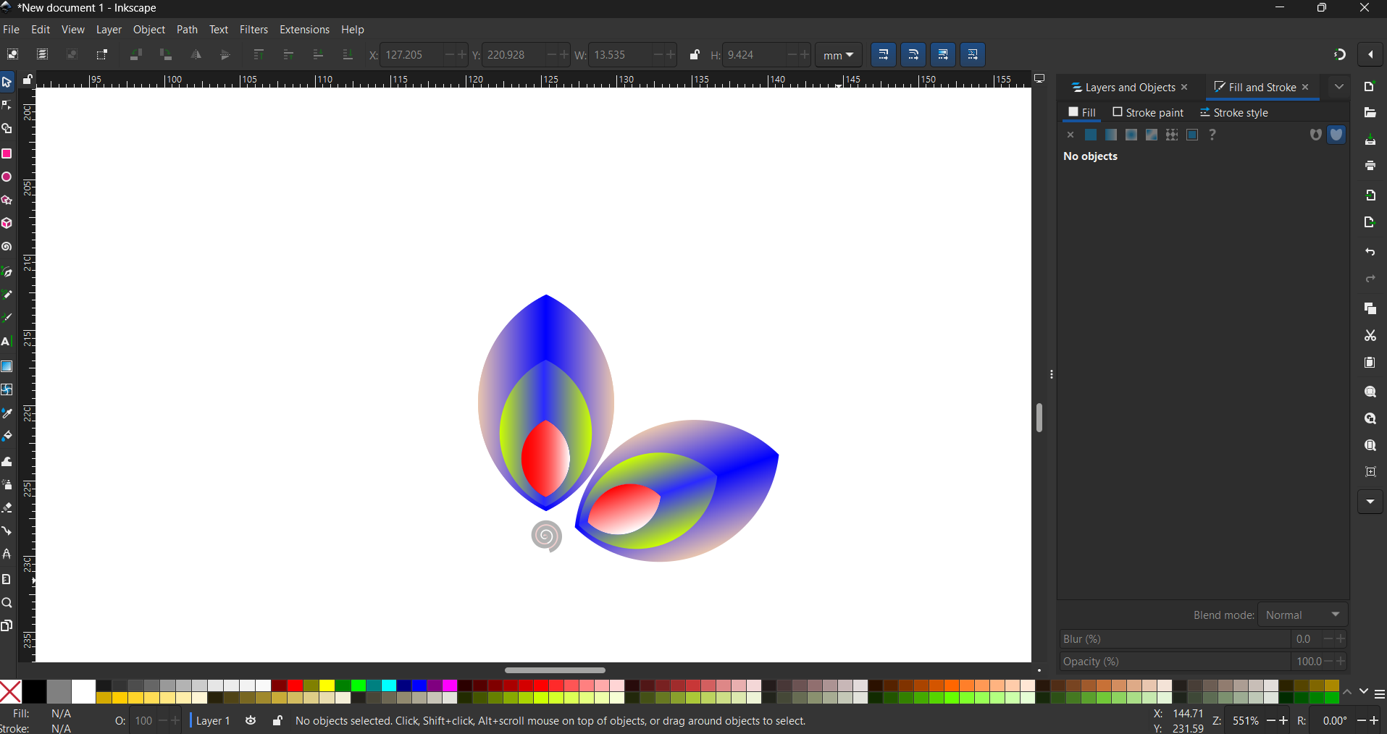1387x734 pixels.
Task: Click the Save document icon
Action: [1370, 140]
